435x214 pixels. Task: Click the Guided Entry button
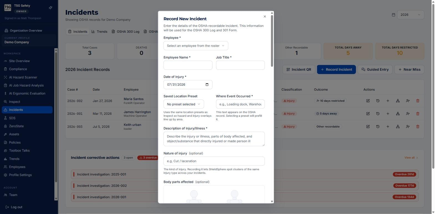click(x=375, y=70)
